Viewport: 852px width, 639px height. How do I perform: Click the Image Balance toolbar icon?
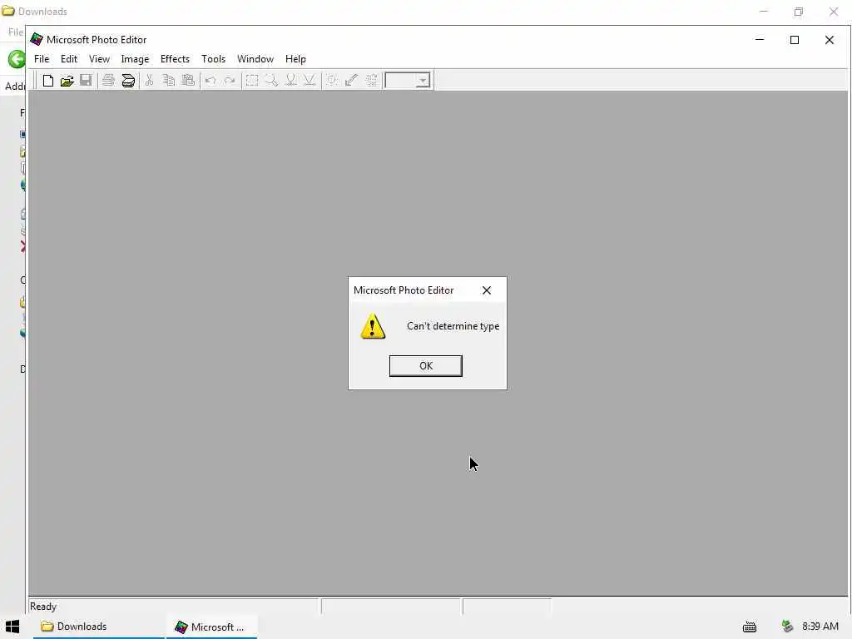pos(332,81)
